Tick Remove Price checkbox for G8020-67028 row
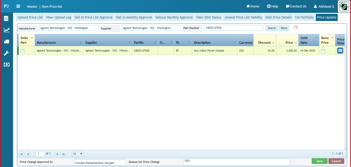 click(323, 51)
